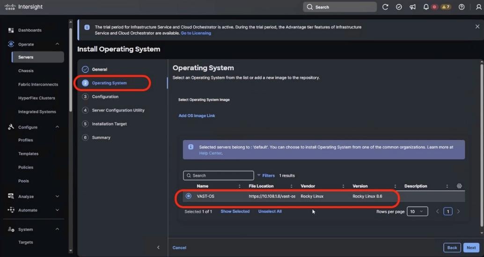Go to previous page arrow in pagination
This screenshot has width=484, height=257.
pyautogui.click(x=437, y=211)
